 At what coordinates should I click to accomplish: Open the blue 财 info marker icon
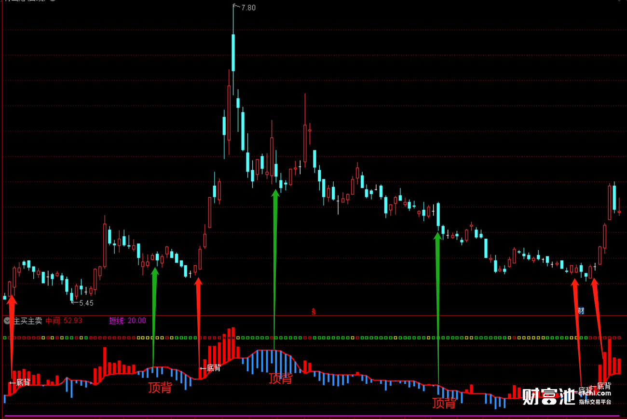pos(581,311)
